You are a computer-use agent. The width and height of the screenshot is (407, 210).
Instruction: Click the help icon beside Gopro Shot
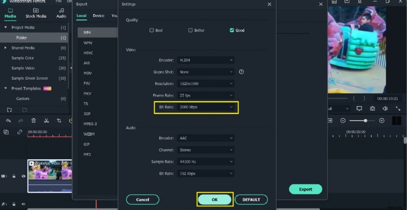click(241, 72)
